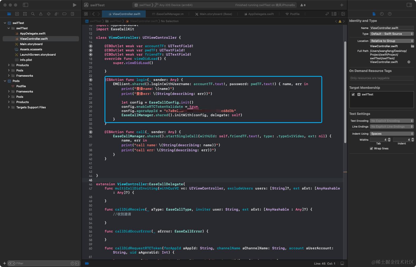Viewport: 416px width, 267px height.
Task: Click the Indent width stepper
Action: click(413, 140)
